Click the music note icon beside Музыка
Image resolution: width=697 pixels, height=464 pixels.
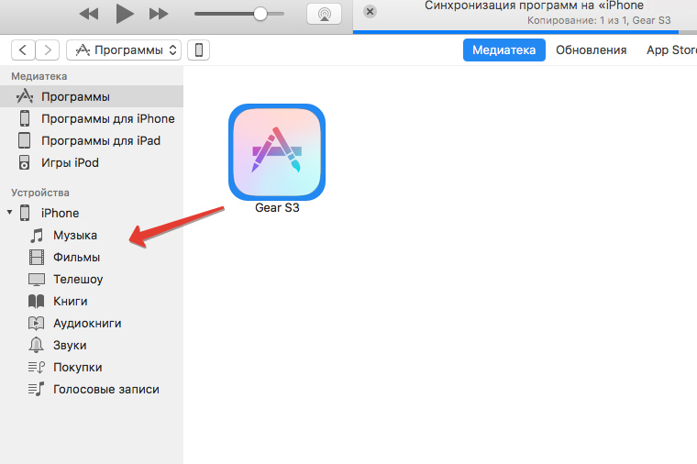pyautogui.click(x=37, y=235)
